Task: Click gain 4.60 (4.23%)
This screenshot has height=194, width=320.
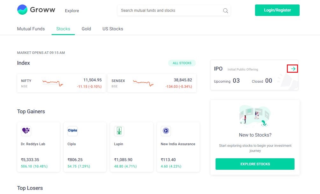Action: pos(171,166)
